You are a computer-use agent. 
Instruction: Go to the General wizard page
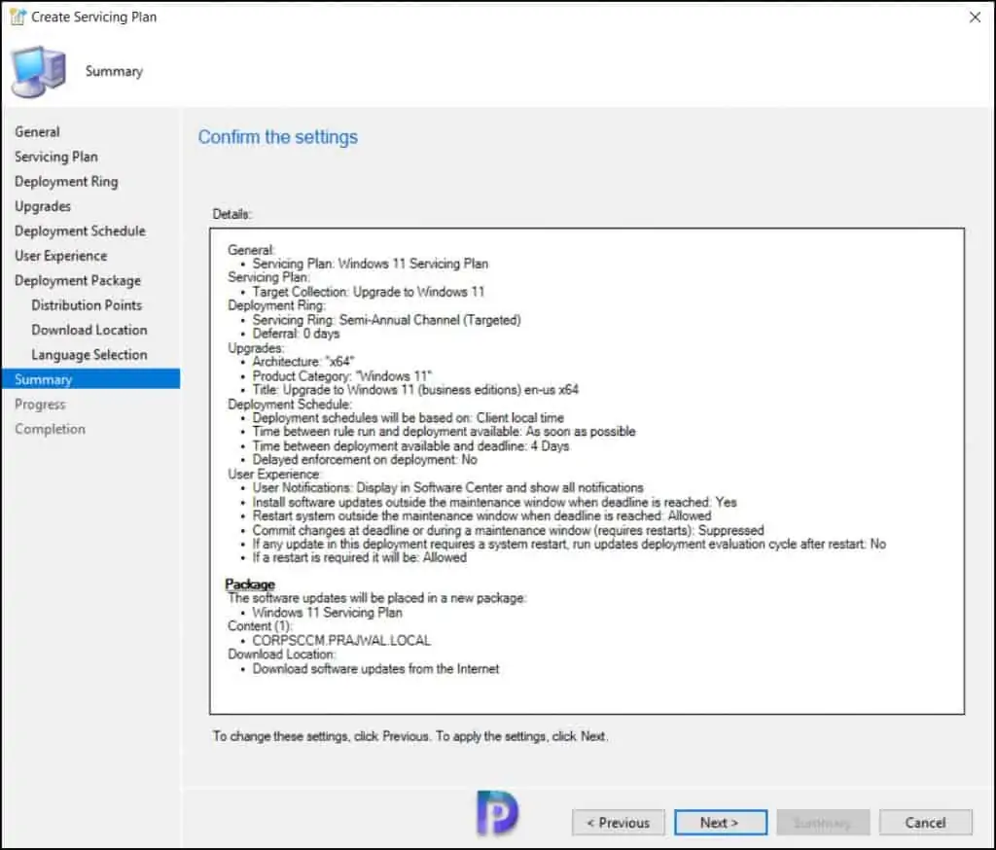pos(38,131)
